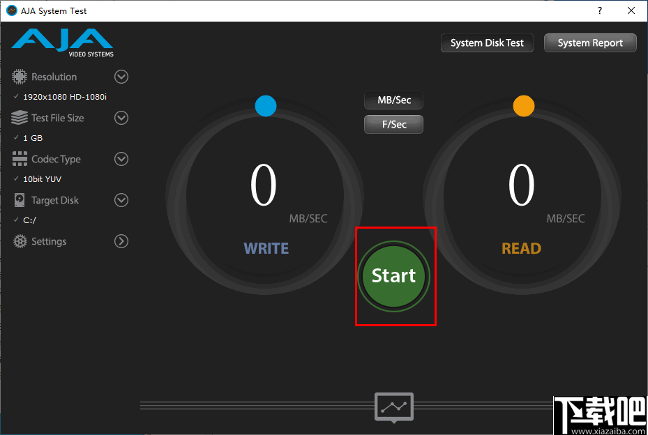Click the Test File Size stack icon
Viewport: 648px width, 435px height.
17,118
